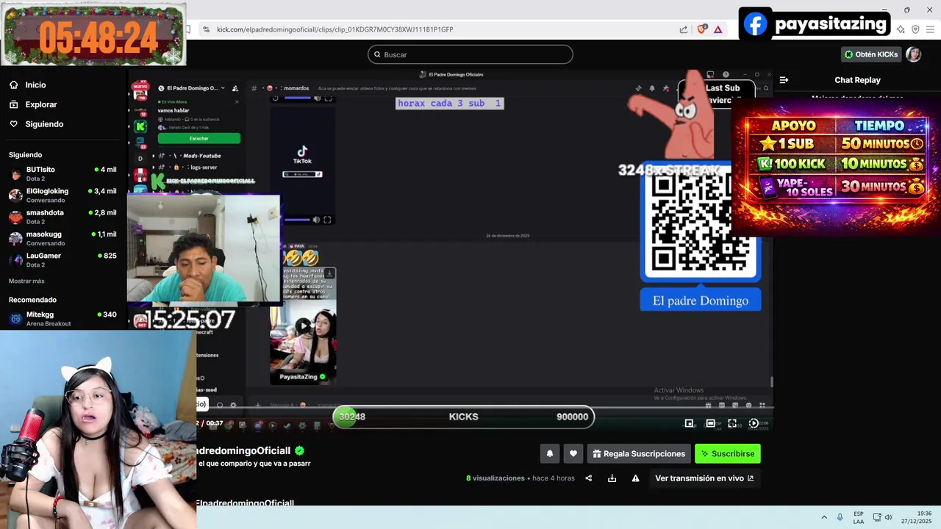The width and height of the screenshot is (941, 529).
Task: Open Brave Rewards triangle icon
Action: [718, 29]
